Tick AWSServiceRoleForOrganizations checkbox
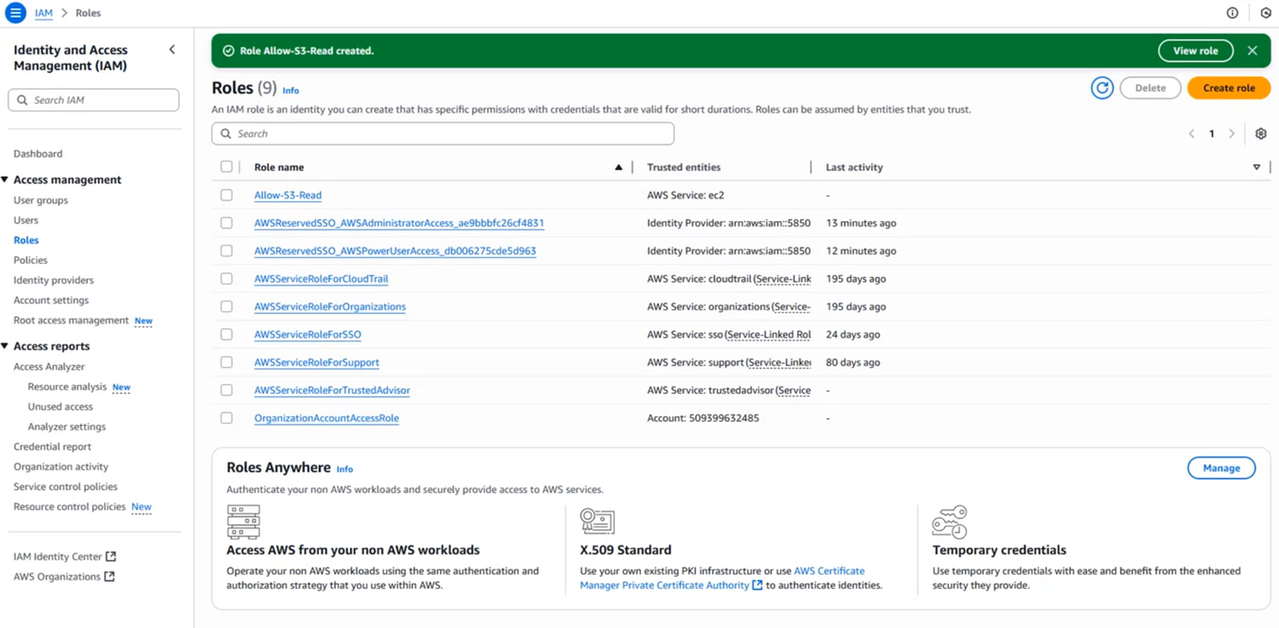1279x628 pixels. point(226,306)
